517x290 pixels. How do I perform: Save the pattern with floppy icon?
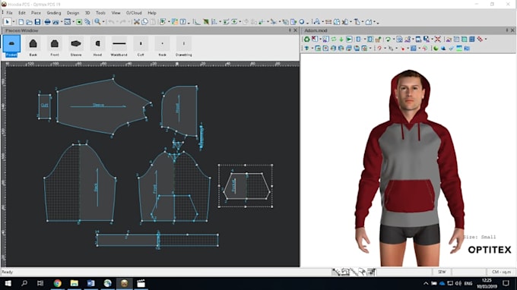click(37, 22)
